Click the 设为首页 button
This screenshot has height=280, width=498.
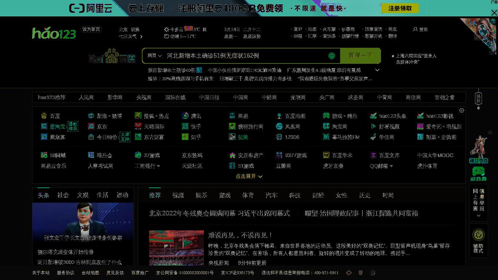(91, 30)
